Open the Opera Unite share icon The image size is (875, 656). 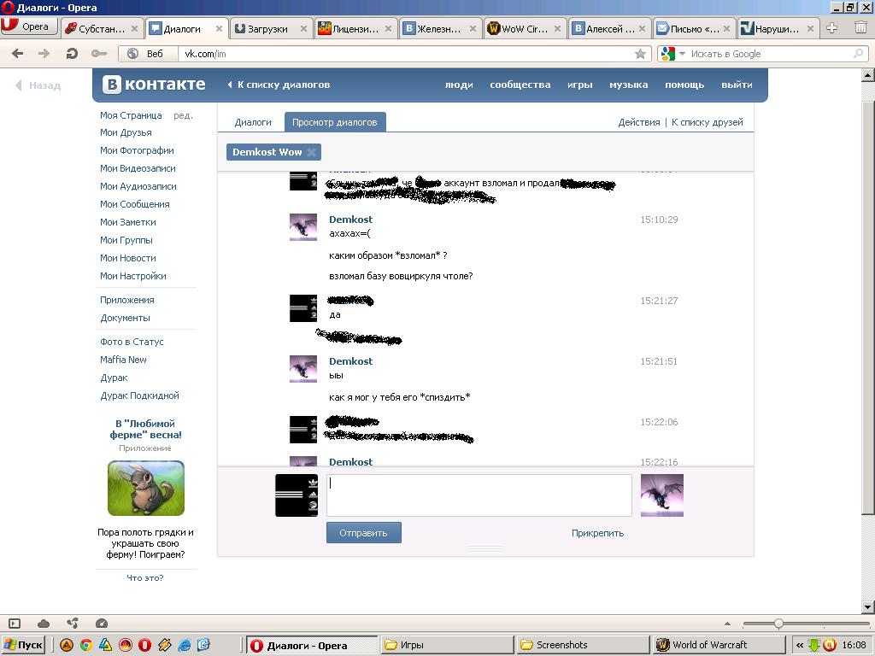(x=73, y=624)
